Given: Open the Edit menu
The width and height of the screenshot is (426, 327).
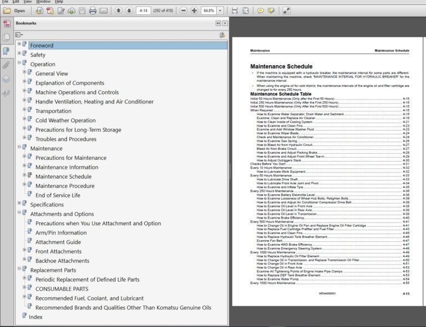Looking at the screenshot, I should [16, 2].
